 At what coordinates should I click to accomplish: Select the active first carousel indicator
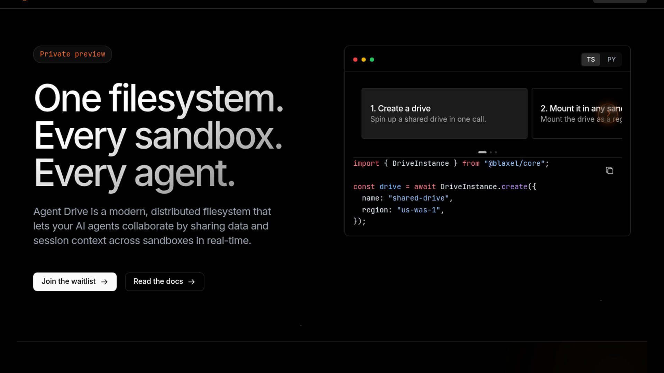point(482,152)
